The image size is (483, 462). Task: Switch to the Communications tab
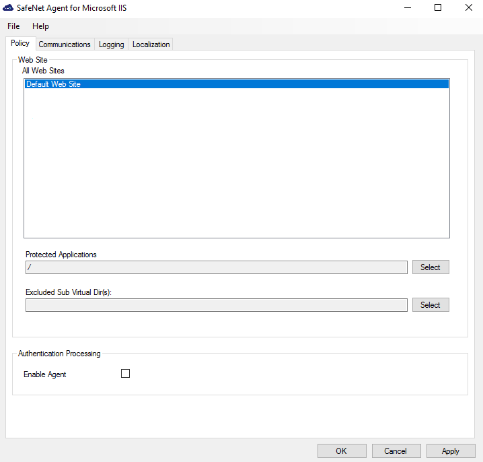click(65, 44)
